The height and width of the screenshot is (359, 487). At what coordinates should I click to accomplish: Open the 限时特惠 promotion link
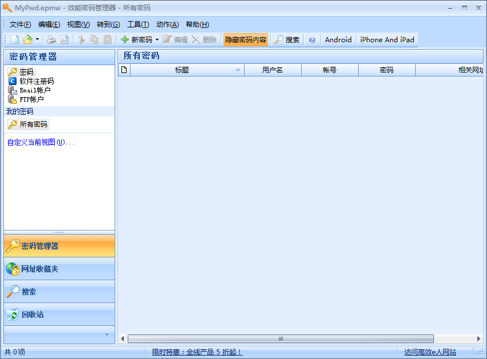(197, 352)
